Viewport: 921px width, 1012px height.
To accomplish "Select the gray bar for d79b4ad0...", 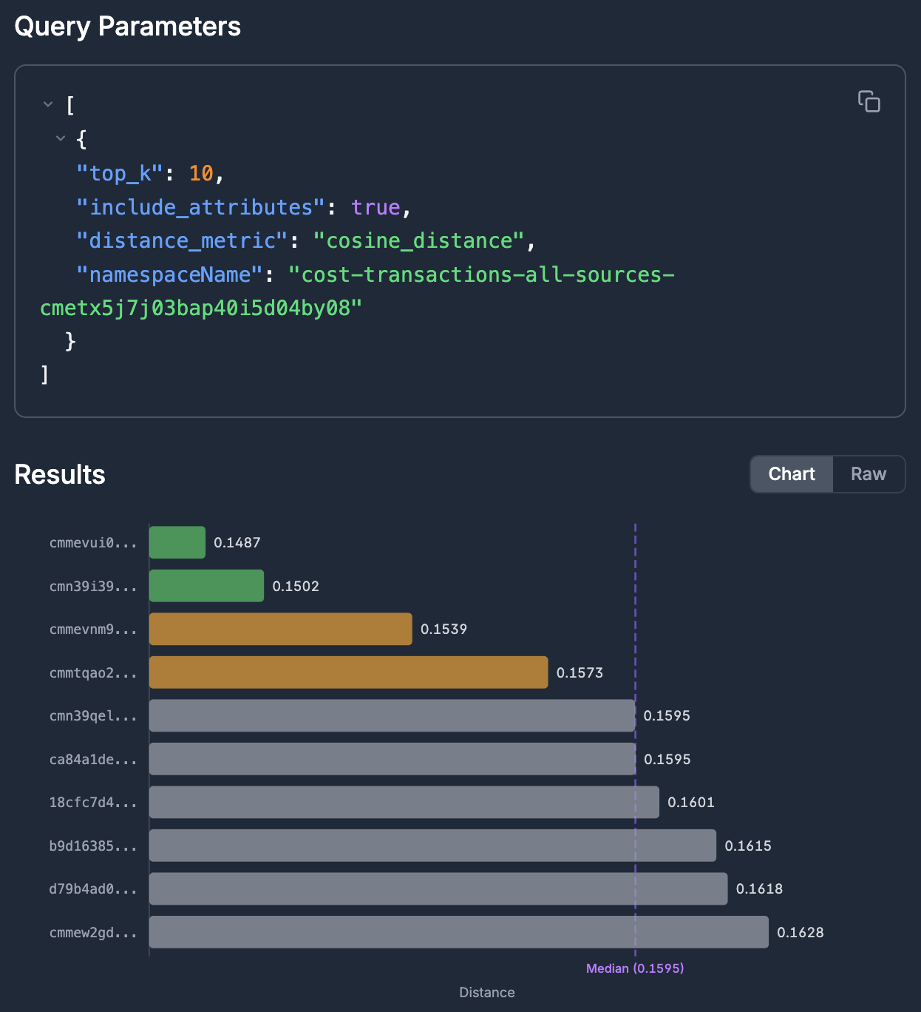I will point(438,888).
